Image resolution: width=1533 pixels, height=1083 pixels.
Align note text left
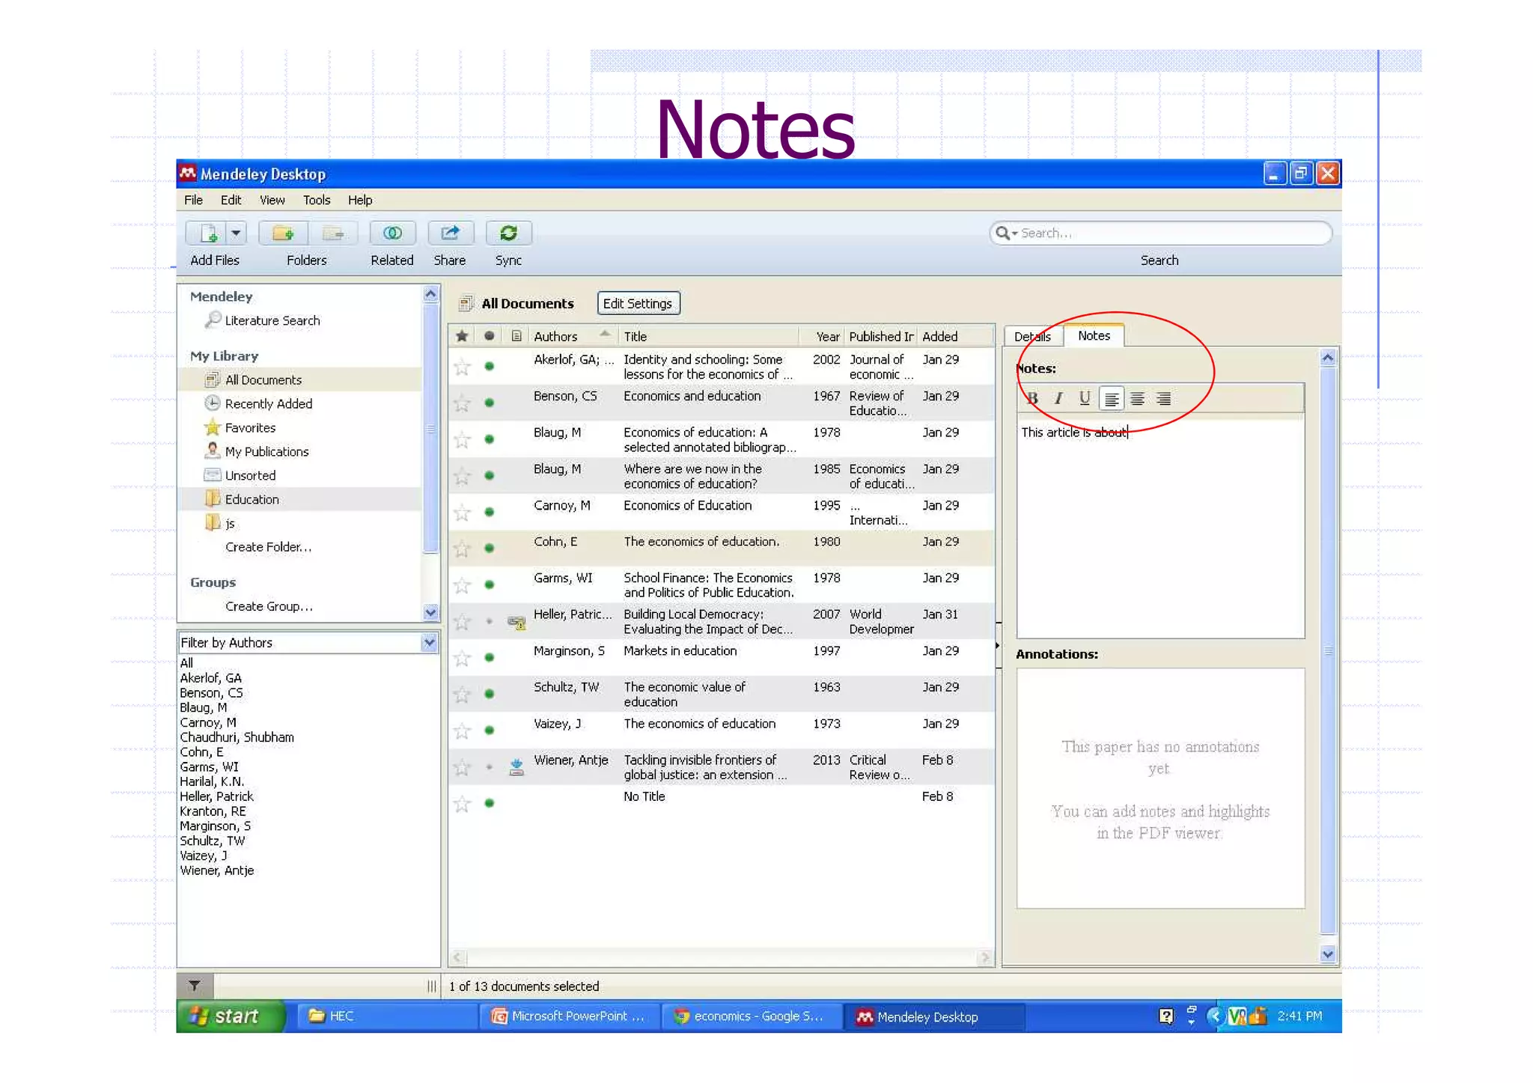1112,399
